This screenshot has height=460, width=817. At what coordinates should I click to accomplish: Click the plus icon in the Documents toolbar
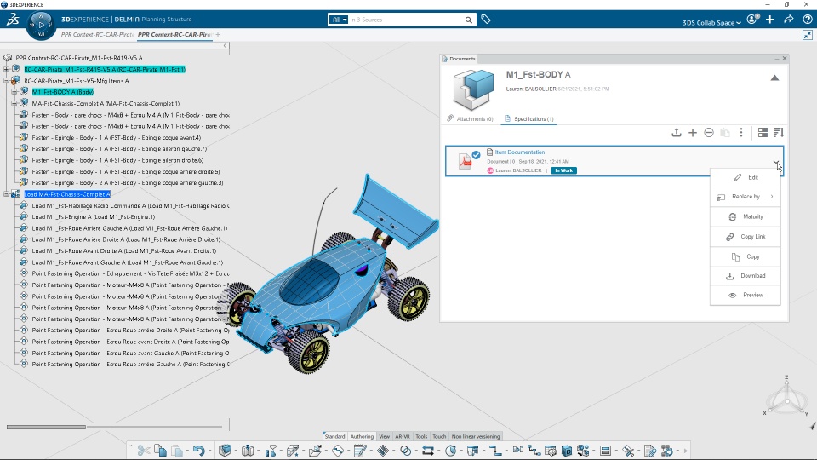click(x=693, y=133)
